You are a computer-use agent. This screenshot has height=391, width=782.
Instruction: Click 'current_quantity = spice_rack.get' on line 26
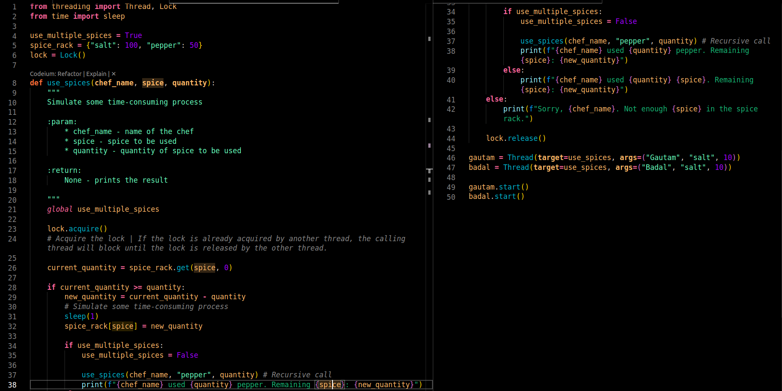point(118,268)
